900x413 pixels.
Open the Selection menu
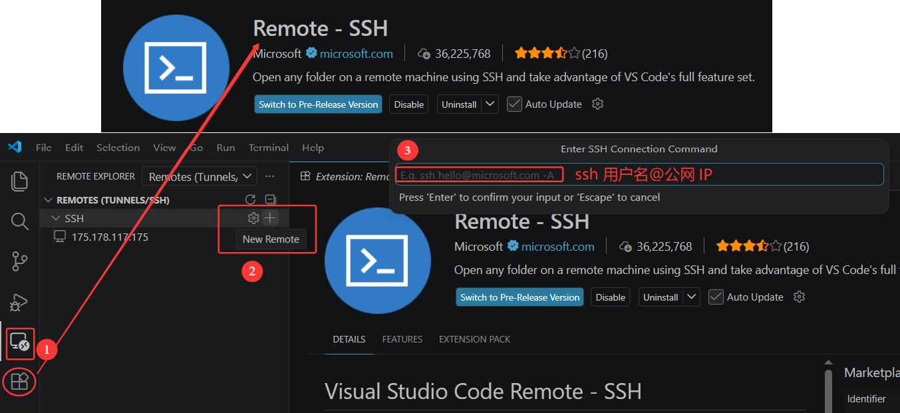tap(118, 148)
